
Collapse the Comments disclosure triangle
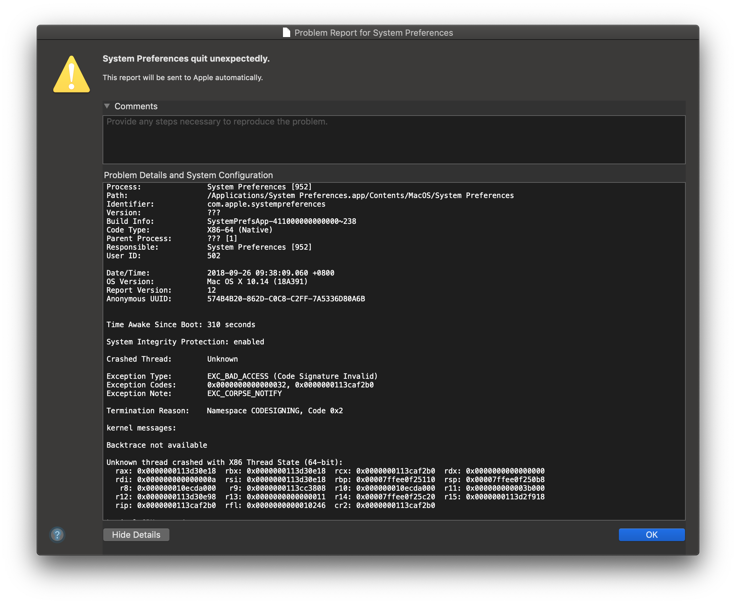(x=107, y=106)
